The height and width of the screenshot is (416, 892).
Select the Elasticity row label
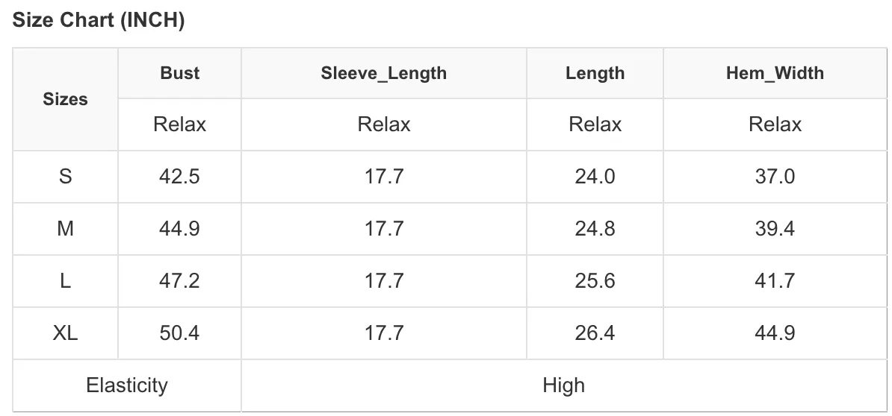click(127, 385)
